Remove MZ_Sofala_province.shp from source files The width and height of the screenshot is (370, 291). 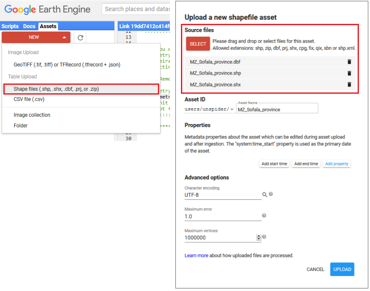click(x=350, y=73)
